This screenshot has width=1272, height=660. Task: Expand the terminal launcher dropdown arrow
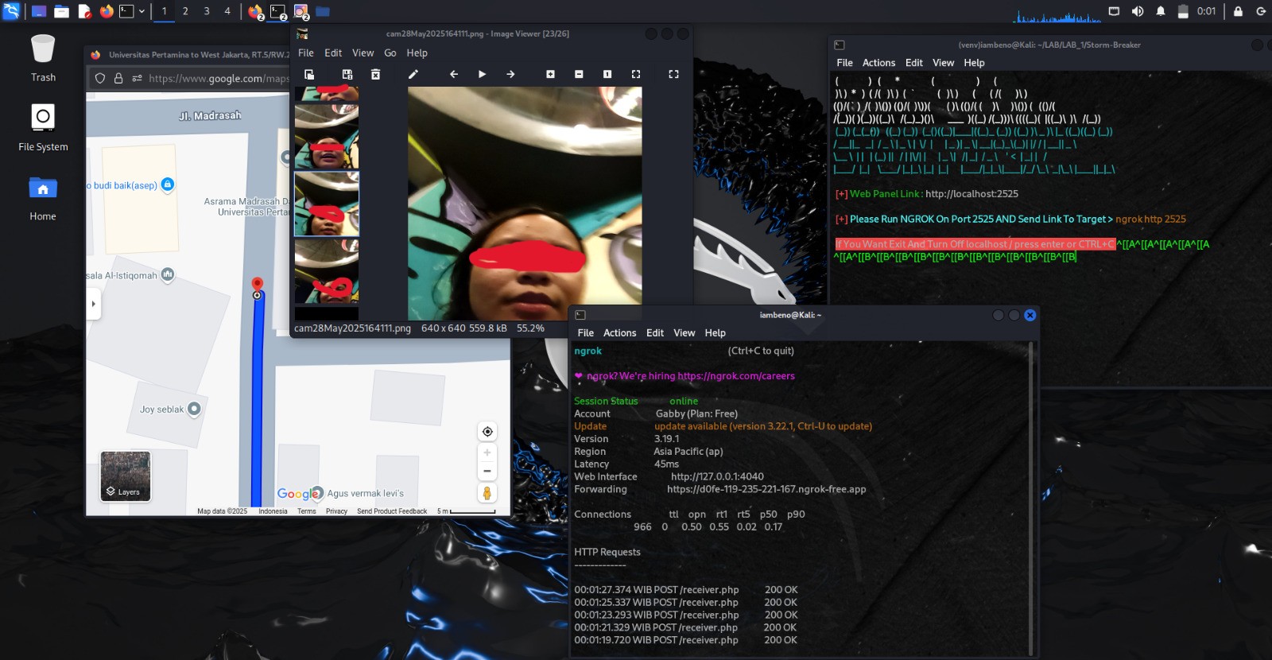click(x=142, y=11)
